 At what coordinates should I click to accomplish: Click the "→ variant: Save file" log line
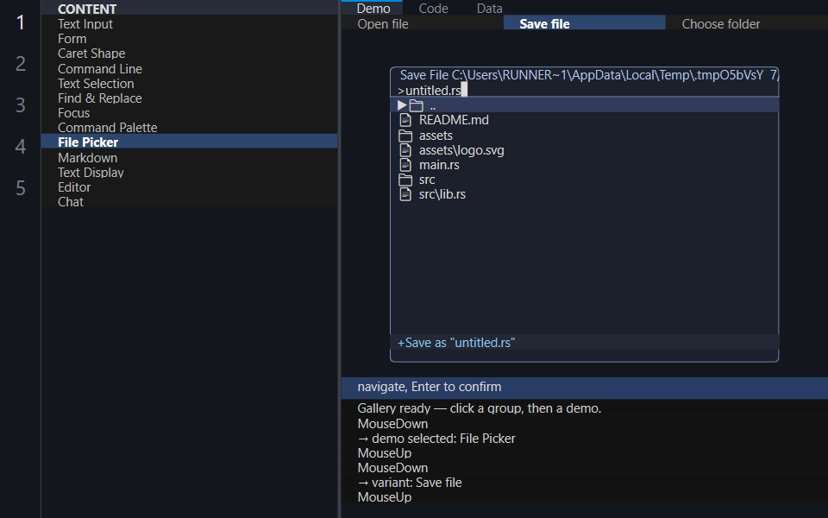[x=410, y=483]
